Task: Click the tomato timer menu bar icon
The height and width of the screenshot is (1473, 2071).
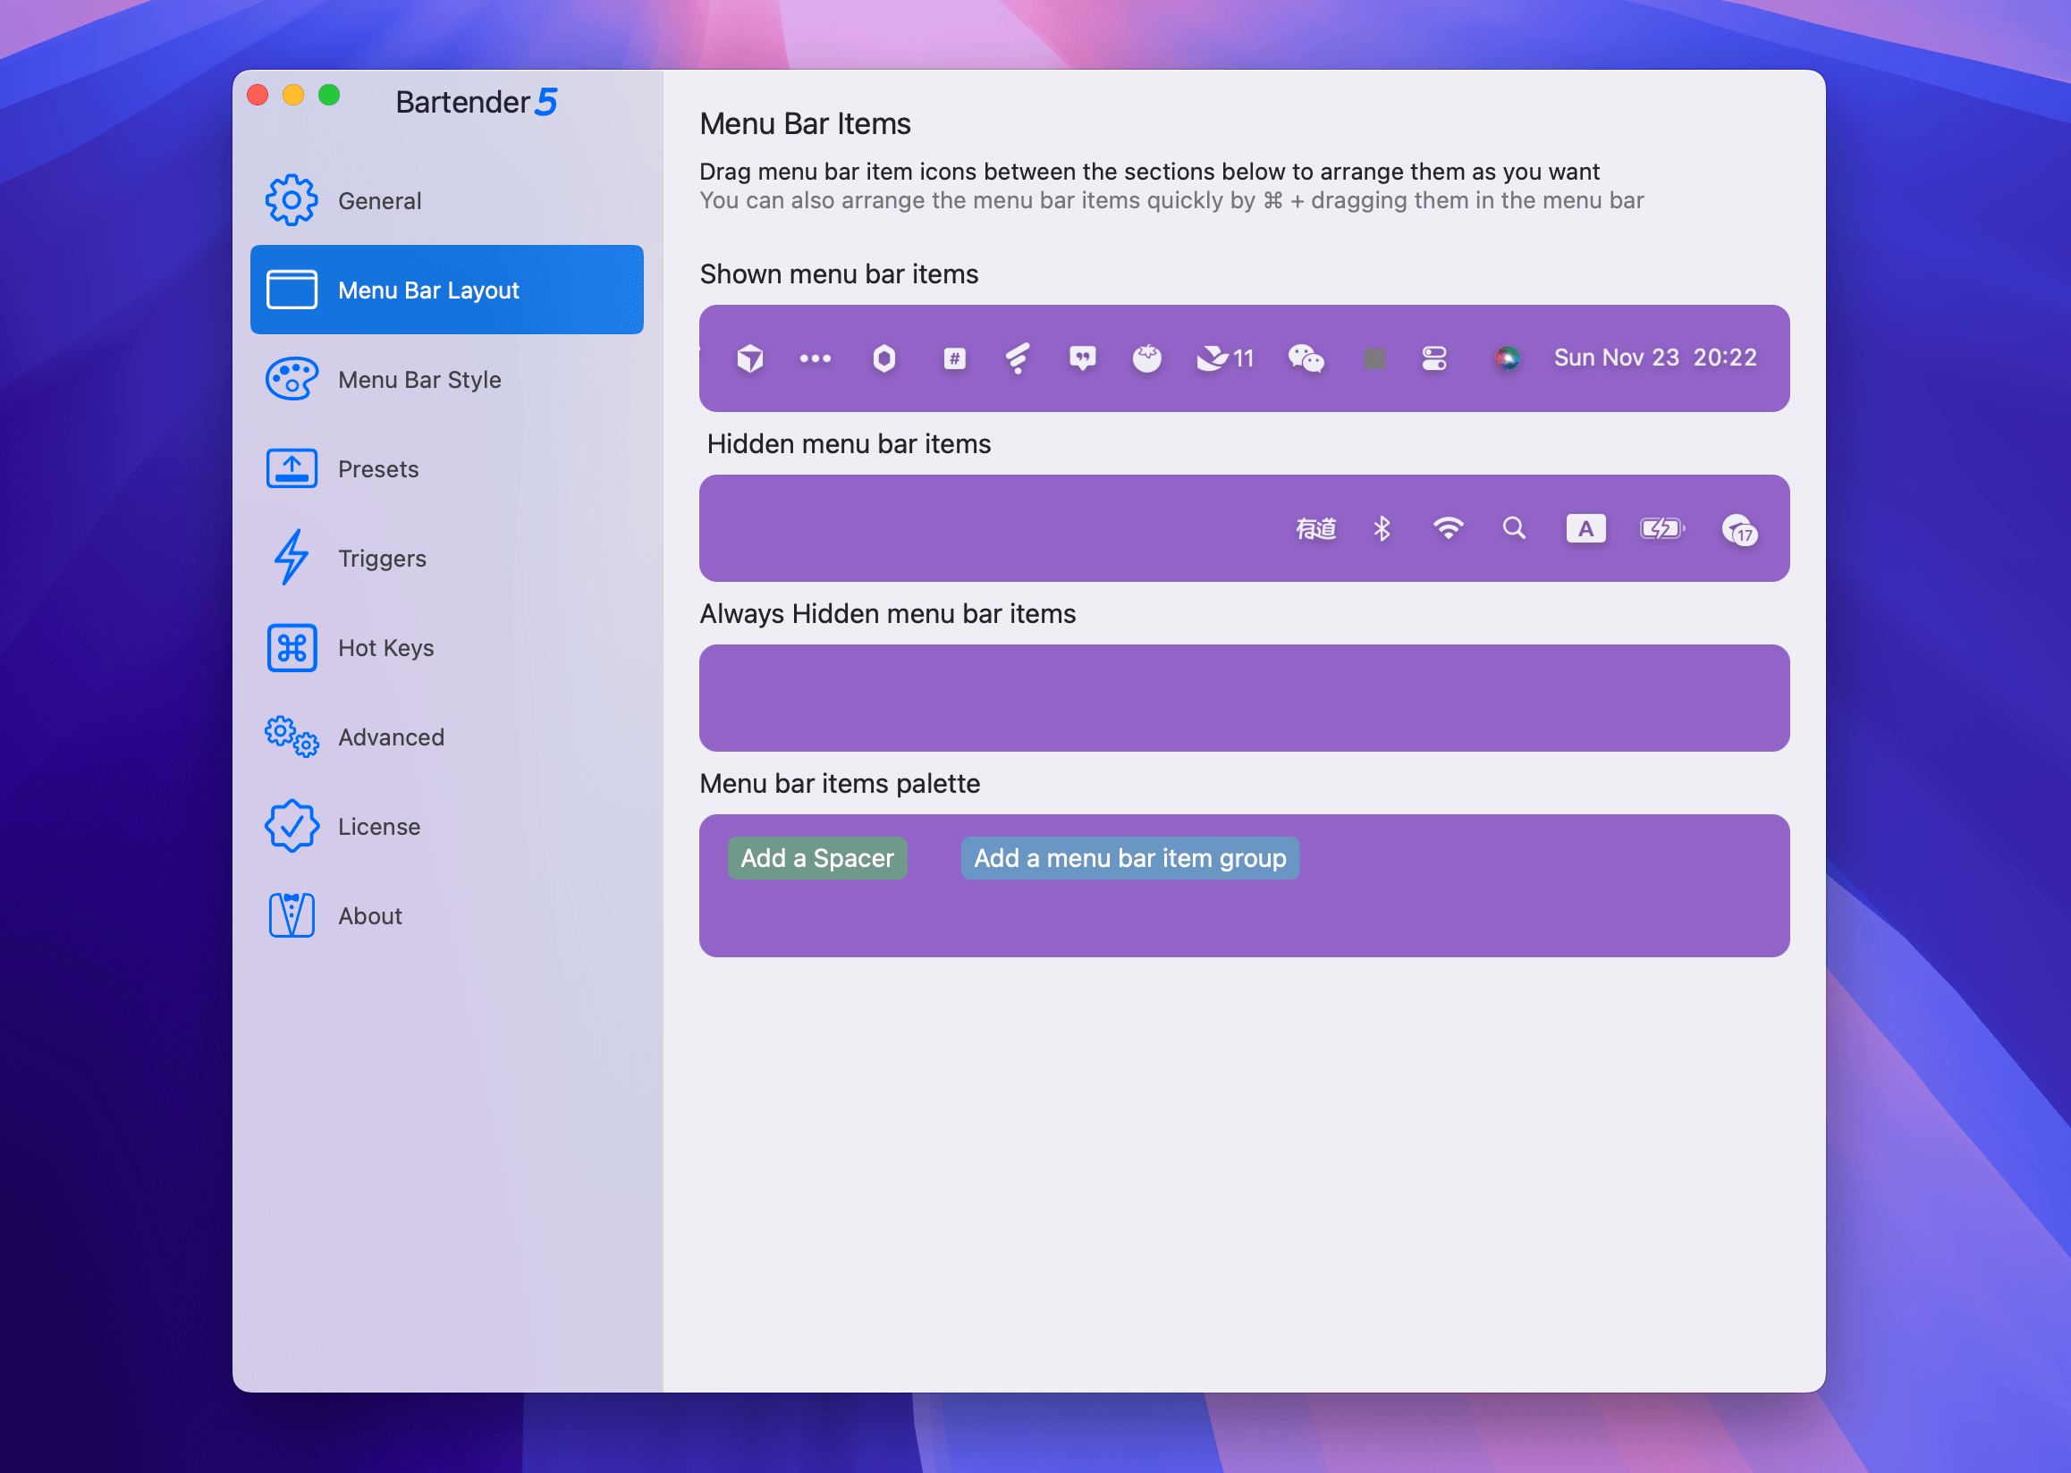Action: 1147,358
